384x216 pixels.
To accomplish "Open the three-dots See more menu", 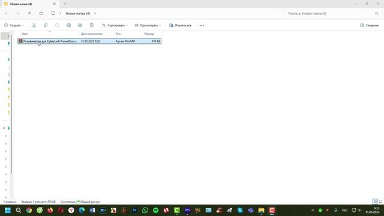I will (202, 25).
